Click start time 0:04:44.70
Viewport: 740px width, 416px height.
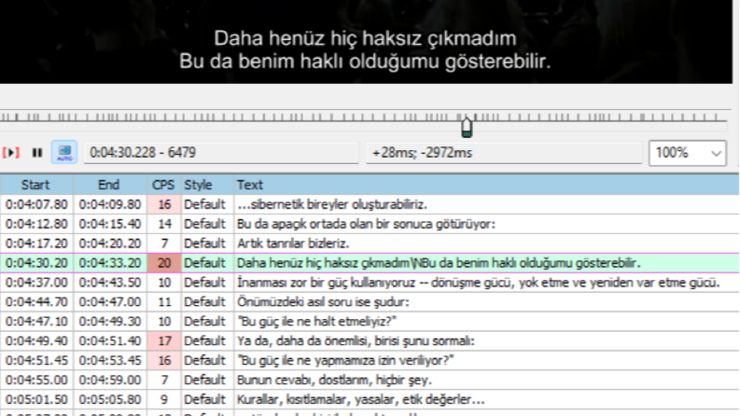pyautogui.click(x=36, y=302)
